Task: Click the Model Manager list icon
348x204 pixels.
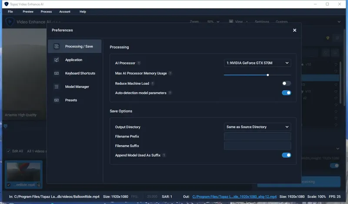Action: [x=57, y=87]
